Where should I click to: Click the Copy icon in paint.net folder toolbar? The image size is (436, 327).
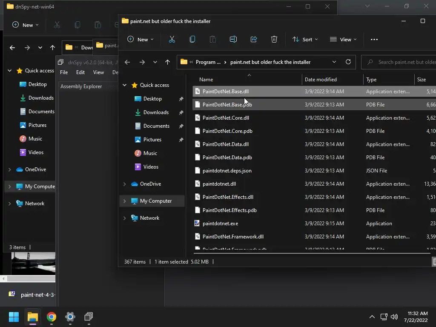[192, 40]
